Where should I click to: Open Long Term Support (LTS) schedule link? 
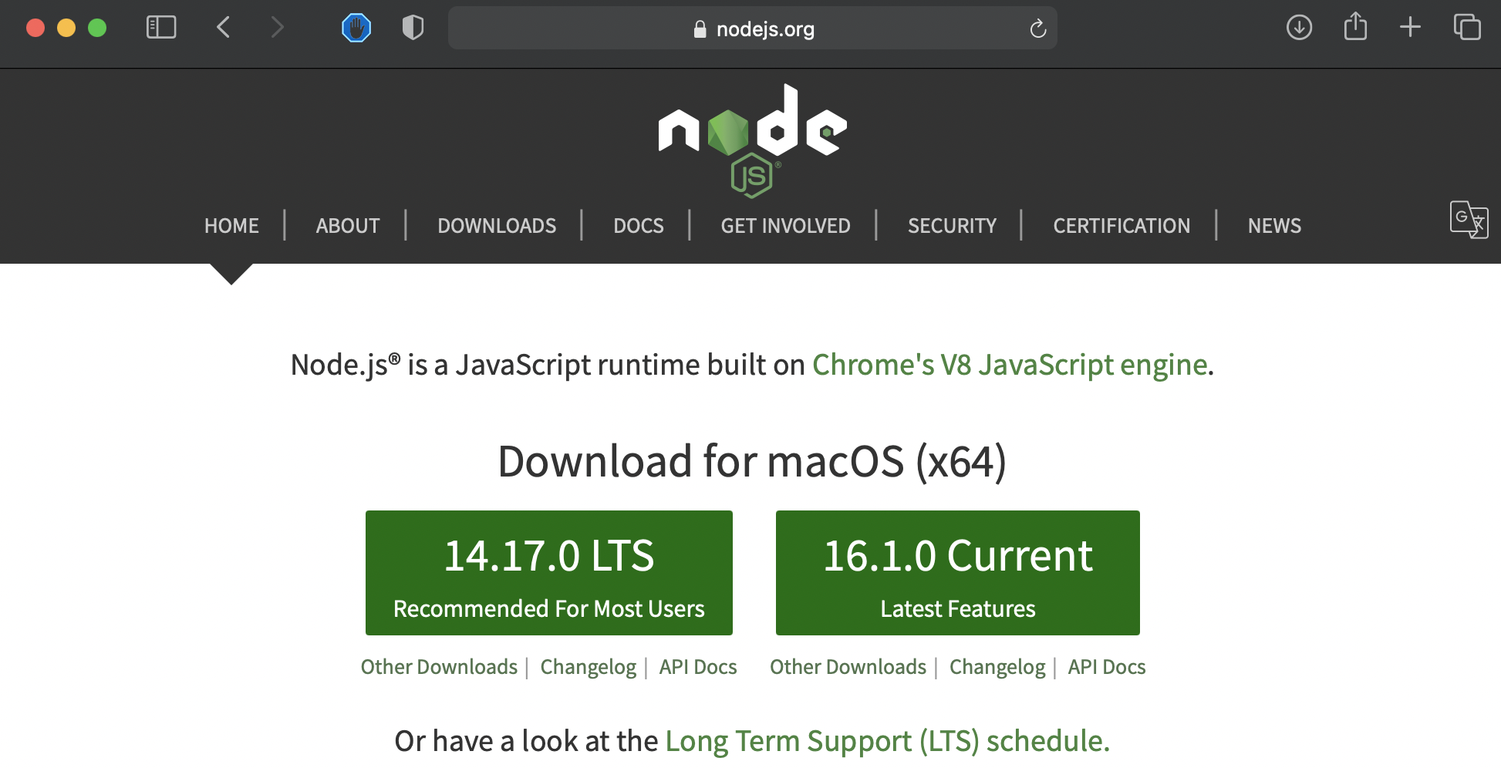[x=887, y=741]
